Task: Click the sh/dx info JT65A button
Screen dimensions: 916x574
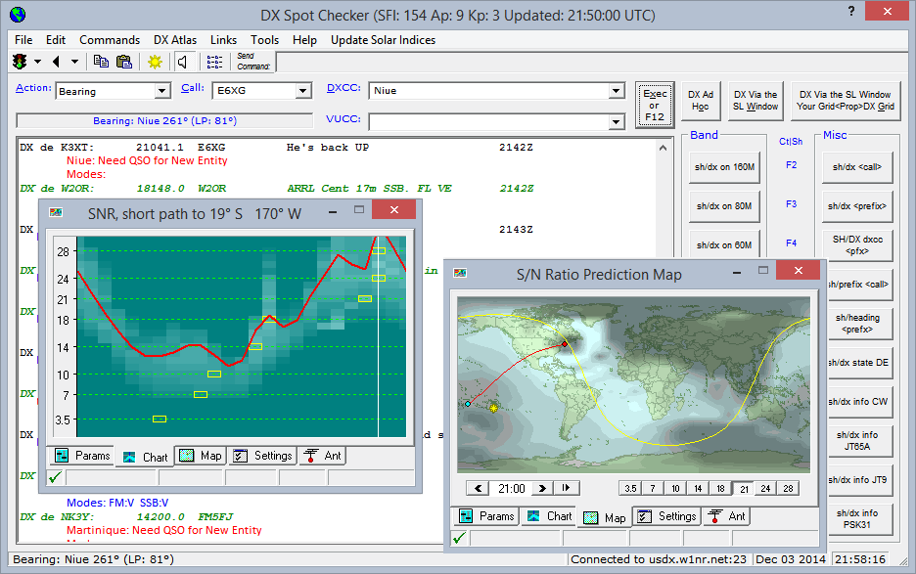Action: [860, 441]
